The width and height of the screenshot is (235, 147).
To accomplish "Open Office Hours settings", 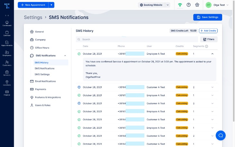I will click(x=42, y=48).
